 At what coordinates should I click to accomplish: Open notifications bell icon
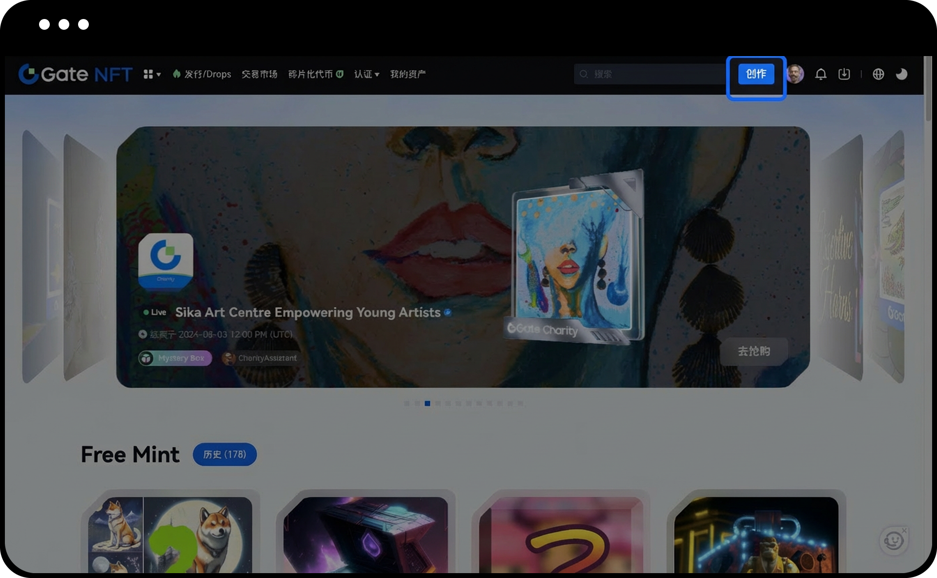[x=821, y=74]
